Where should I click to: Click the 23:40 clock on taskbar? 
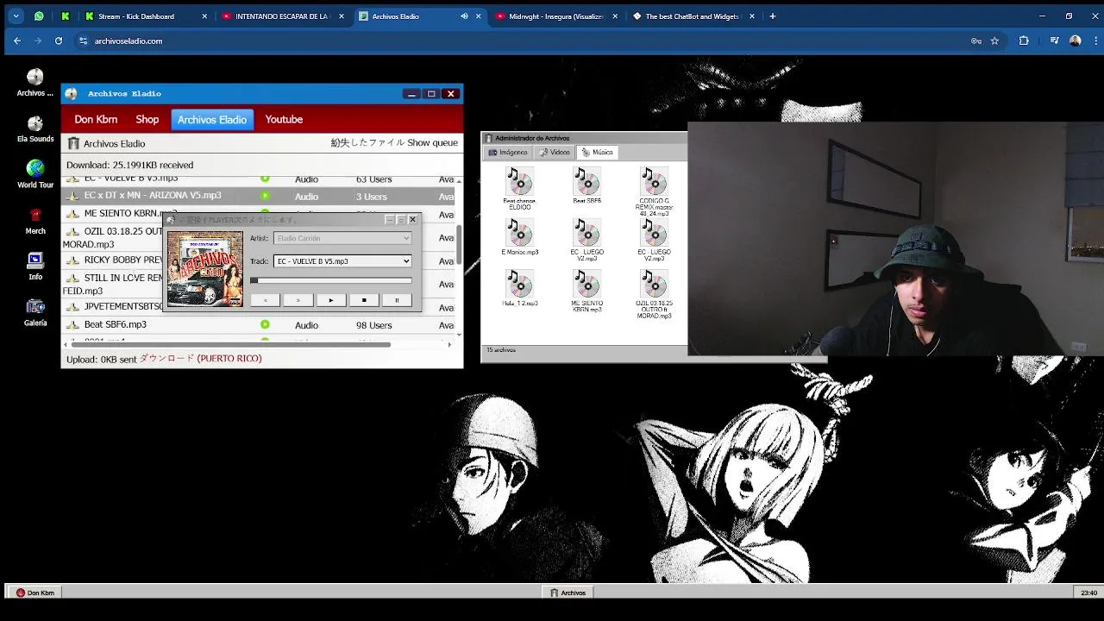point(1088,593)
